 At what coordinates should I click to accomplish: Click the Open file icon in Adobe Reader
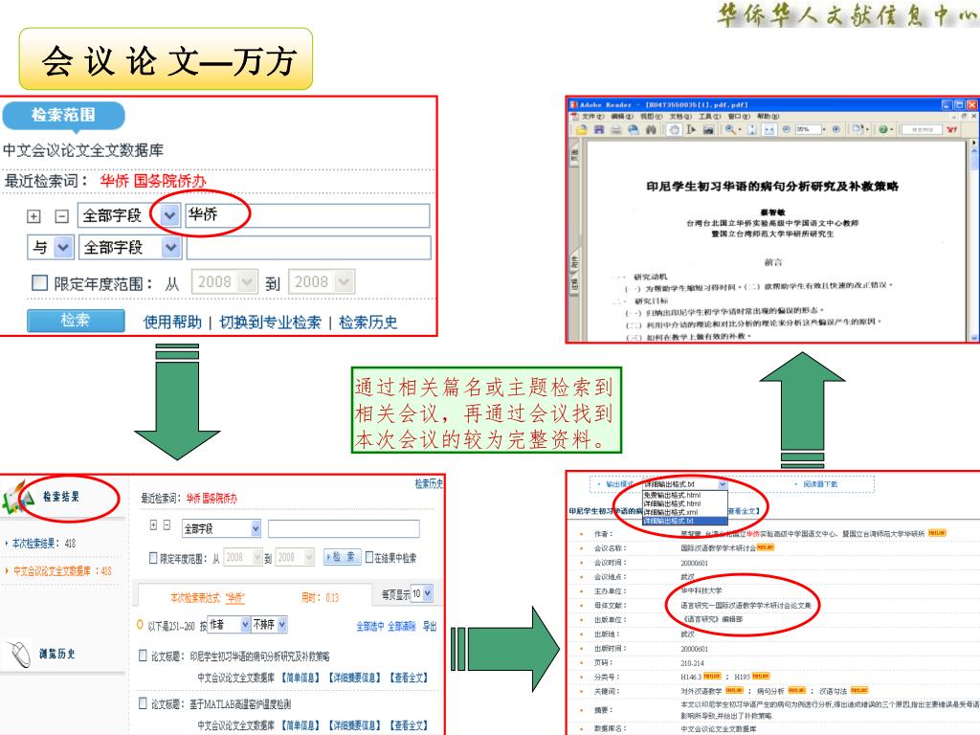click(x=582, y=129)
